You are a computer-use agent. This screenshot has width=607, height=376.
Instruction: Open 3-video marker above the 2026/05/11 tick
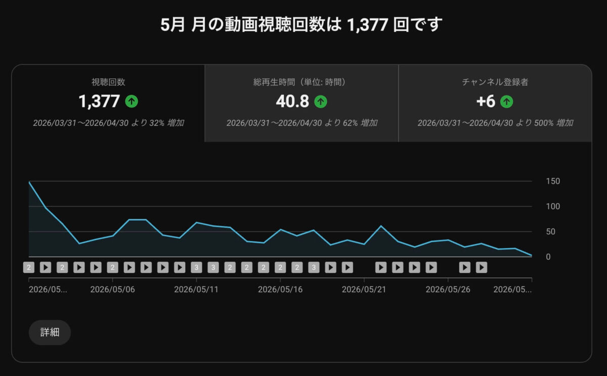(x=196, y=267)
